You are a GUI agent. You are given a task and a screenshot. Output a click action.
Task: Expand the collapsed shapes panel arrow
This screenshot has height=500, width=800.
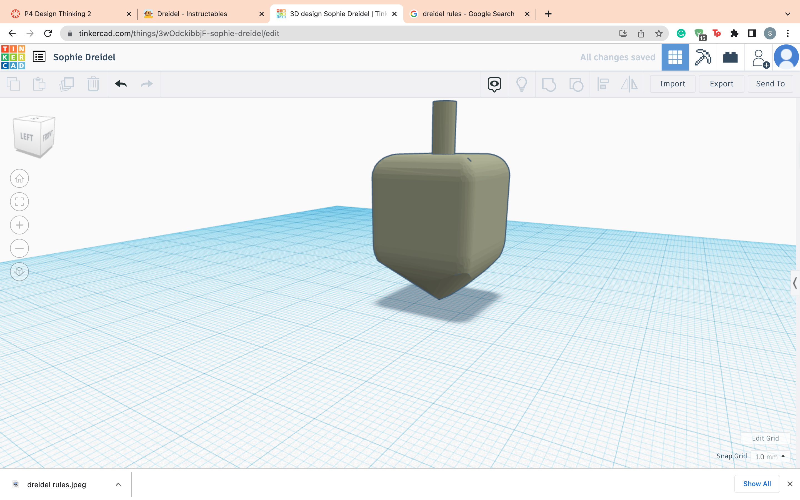795,283
